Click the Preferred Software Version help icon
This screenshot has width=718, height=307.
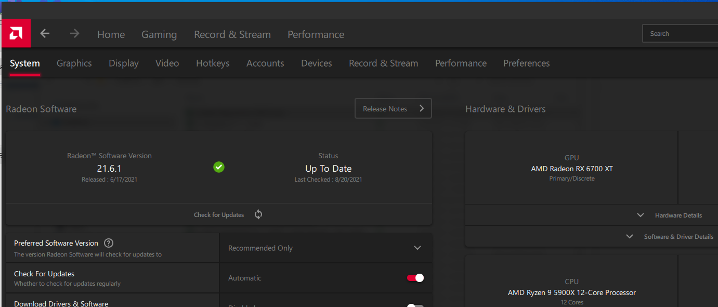109,243
